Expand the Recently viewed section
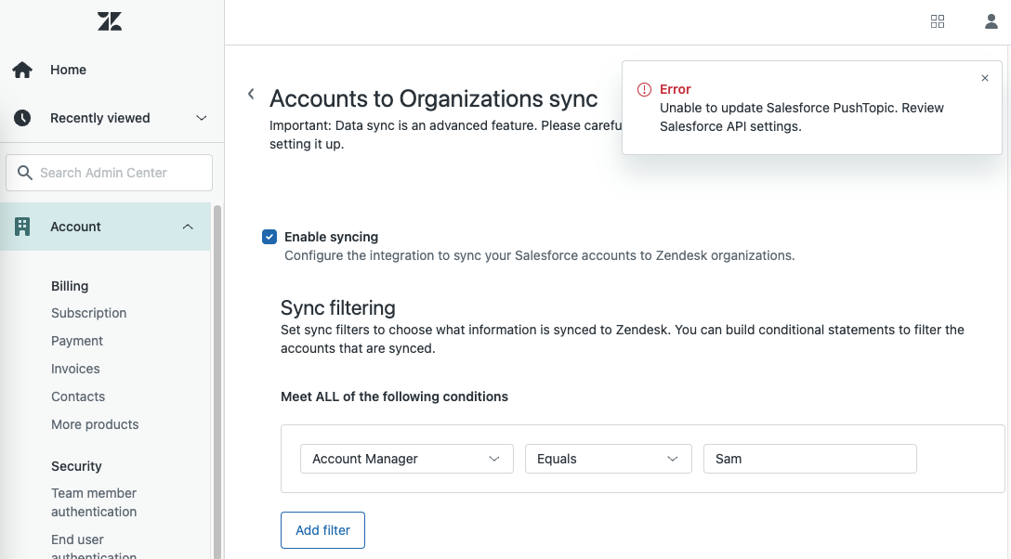The image size is (1011, 559). click(202, 118)
